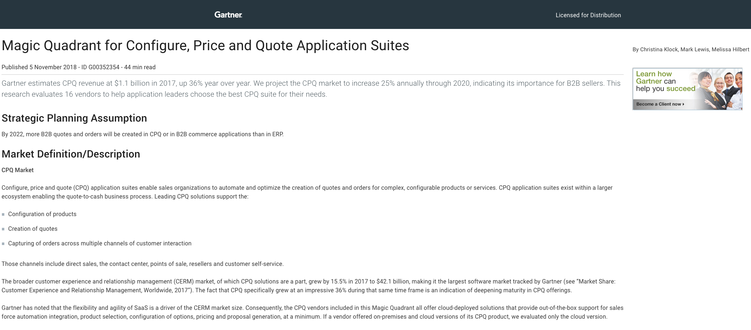
Task: Click the bullet marker before Configuration of products
Action: point(3,214)
